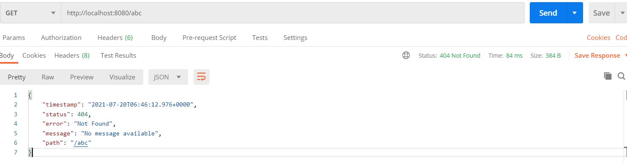Switch to Raw view
The height and width of the screenshot is (163, 627).
(x=48, y=77)
